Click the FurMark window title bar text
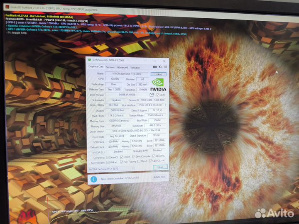Viewport: 299px width, 224px height. pos(54,8)
